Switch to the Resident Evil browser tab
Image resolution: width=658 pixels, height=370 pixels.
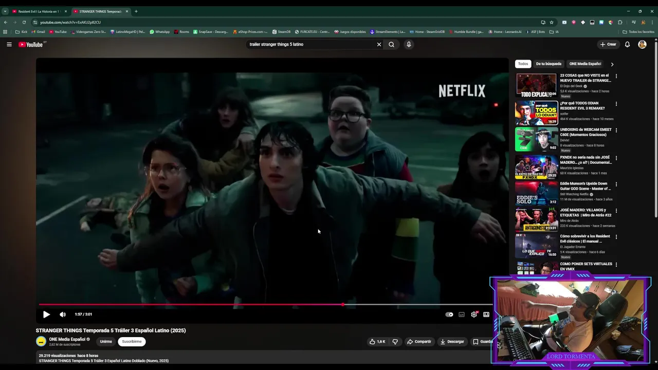coord(39,11)
